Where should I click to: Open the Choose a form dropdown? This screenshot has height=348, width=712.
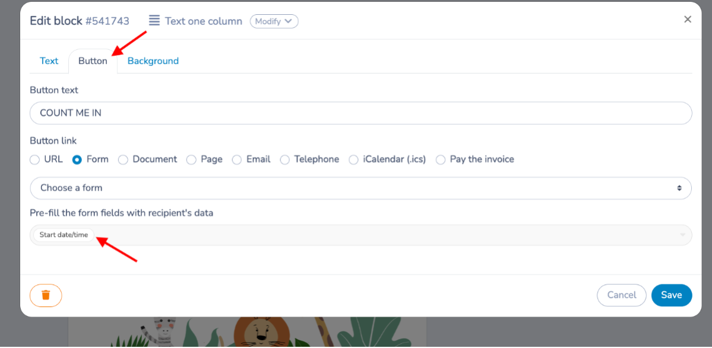(x=361, y=188)
